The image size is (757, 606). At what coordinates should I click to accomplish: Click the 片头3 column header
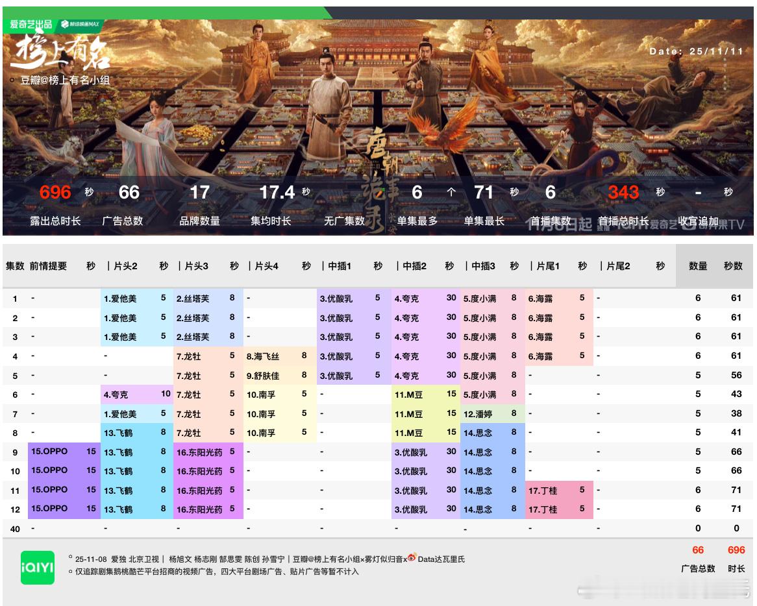[197, 266]
